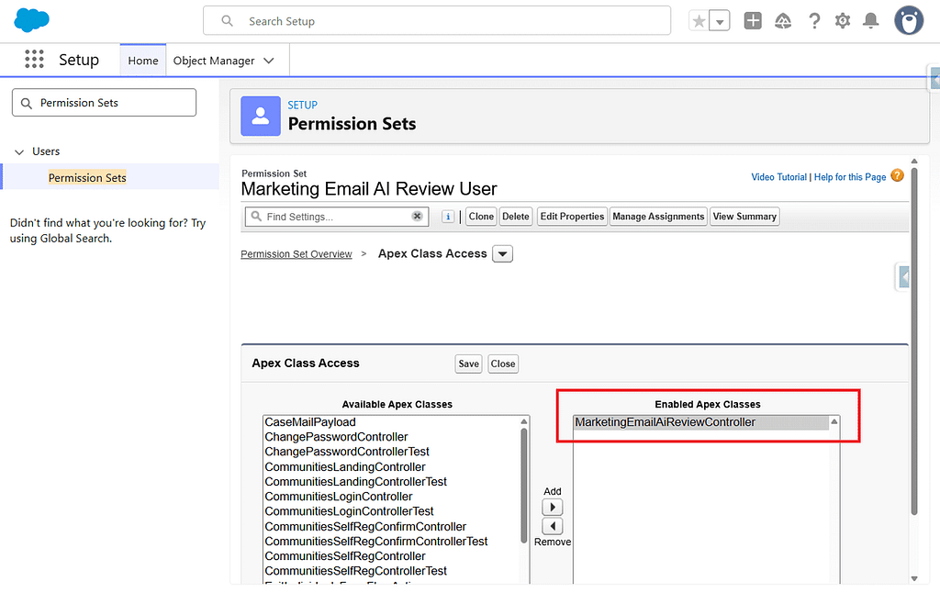The width and height of the screenshot is (940, 593).
Task: Click the Salesforce cloud logo
Action: coord(32,20)
